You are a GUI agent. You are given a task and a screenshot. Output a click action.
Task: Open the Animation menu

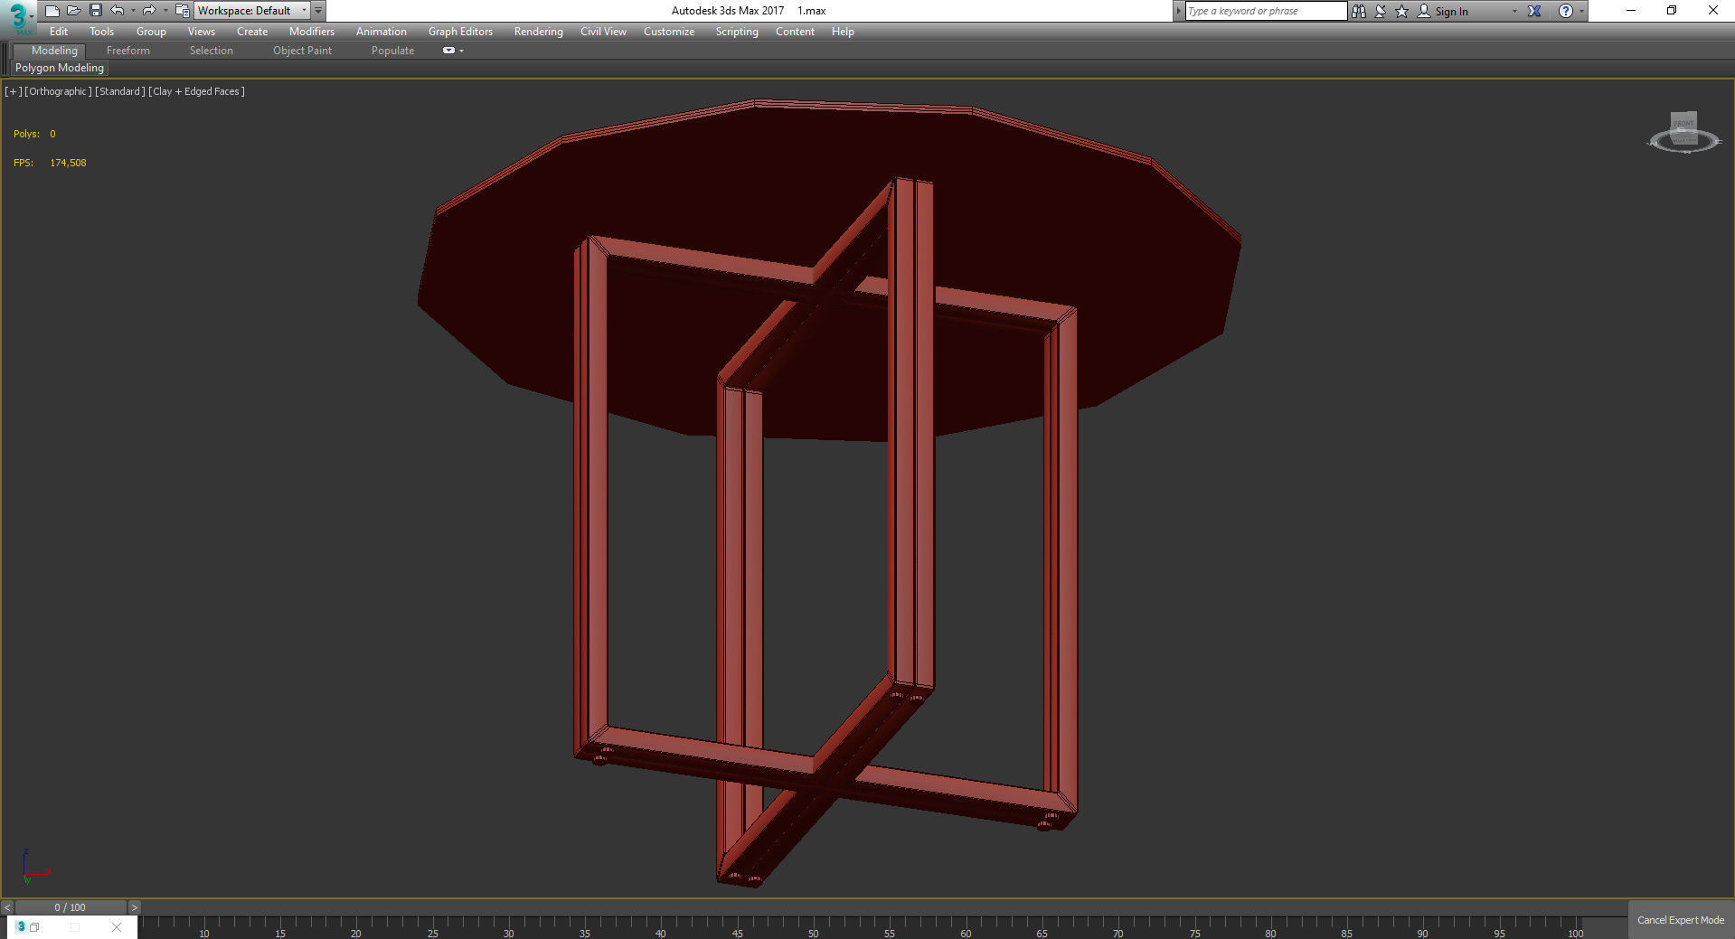[381, 32]
